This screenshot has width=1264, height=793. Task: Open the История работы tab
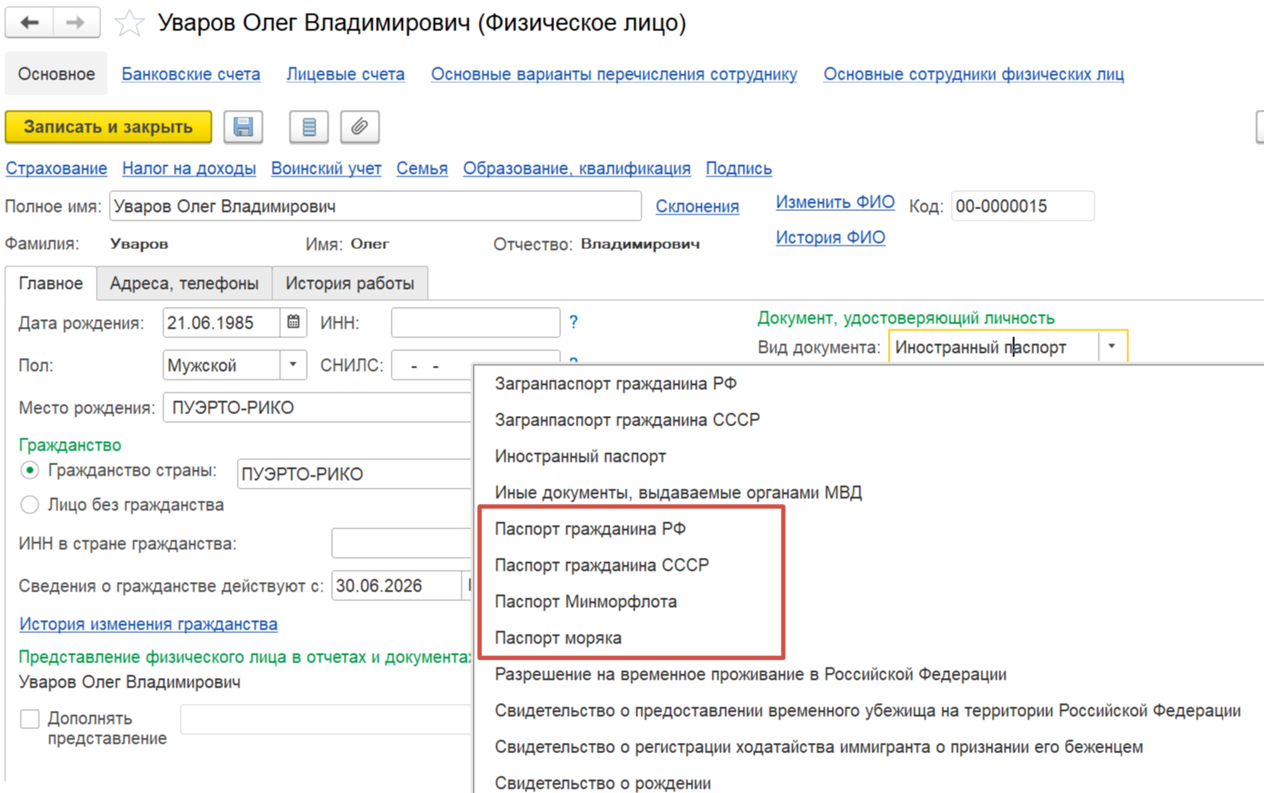tap(350, 283)
